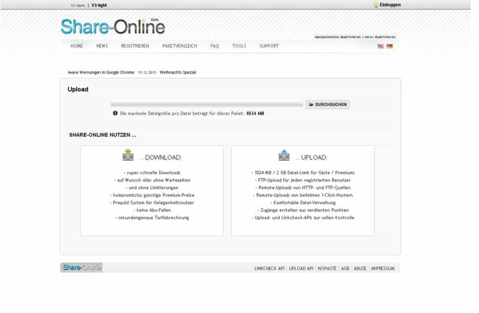Click the 19.12.2015 news date
The height and width of the screenshot is (313, 479).
click(147, 72)
